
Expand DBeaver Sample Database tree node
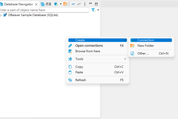pyautogui.click(x=1, y=15)
